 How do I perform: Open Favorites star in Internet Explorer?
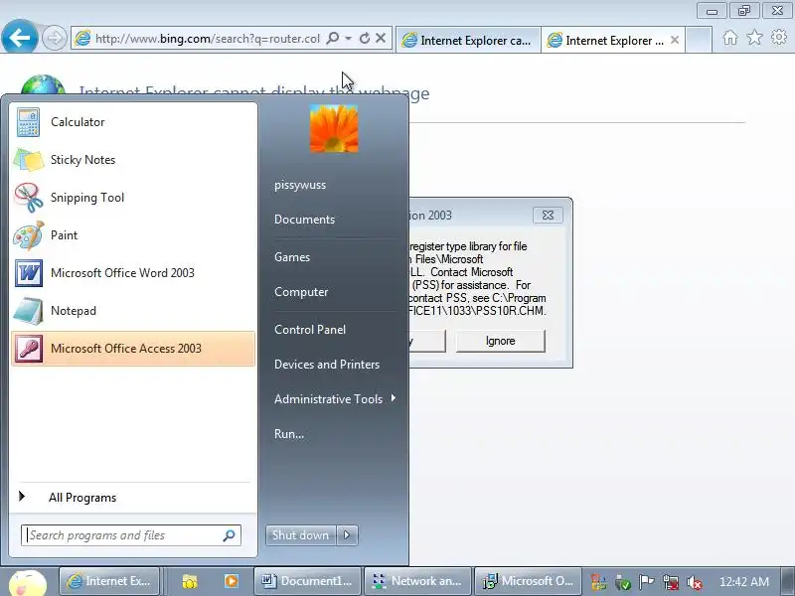point(755,38)
